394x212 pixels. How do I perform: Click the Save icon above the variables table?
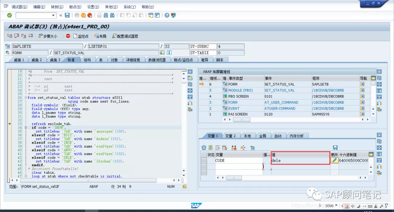(x=335, y=148)
